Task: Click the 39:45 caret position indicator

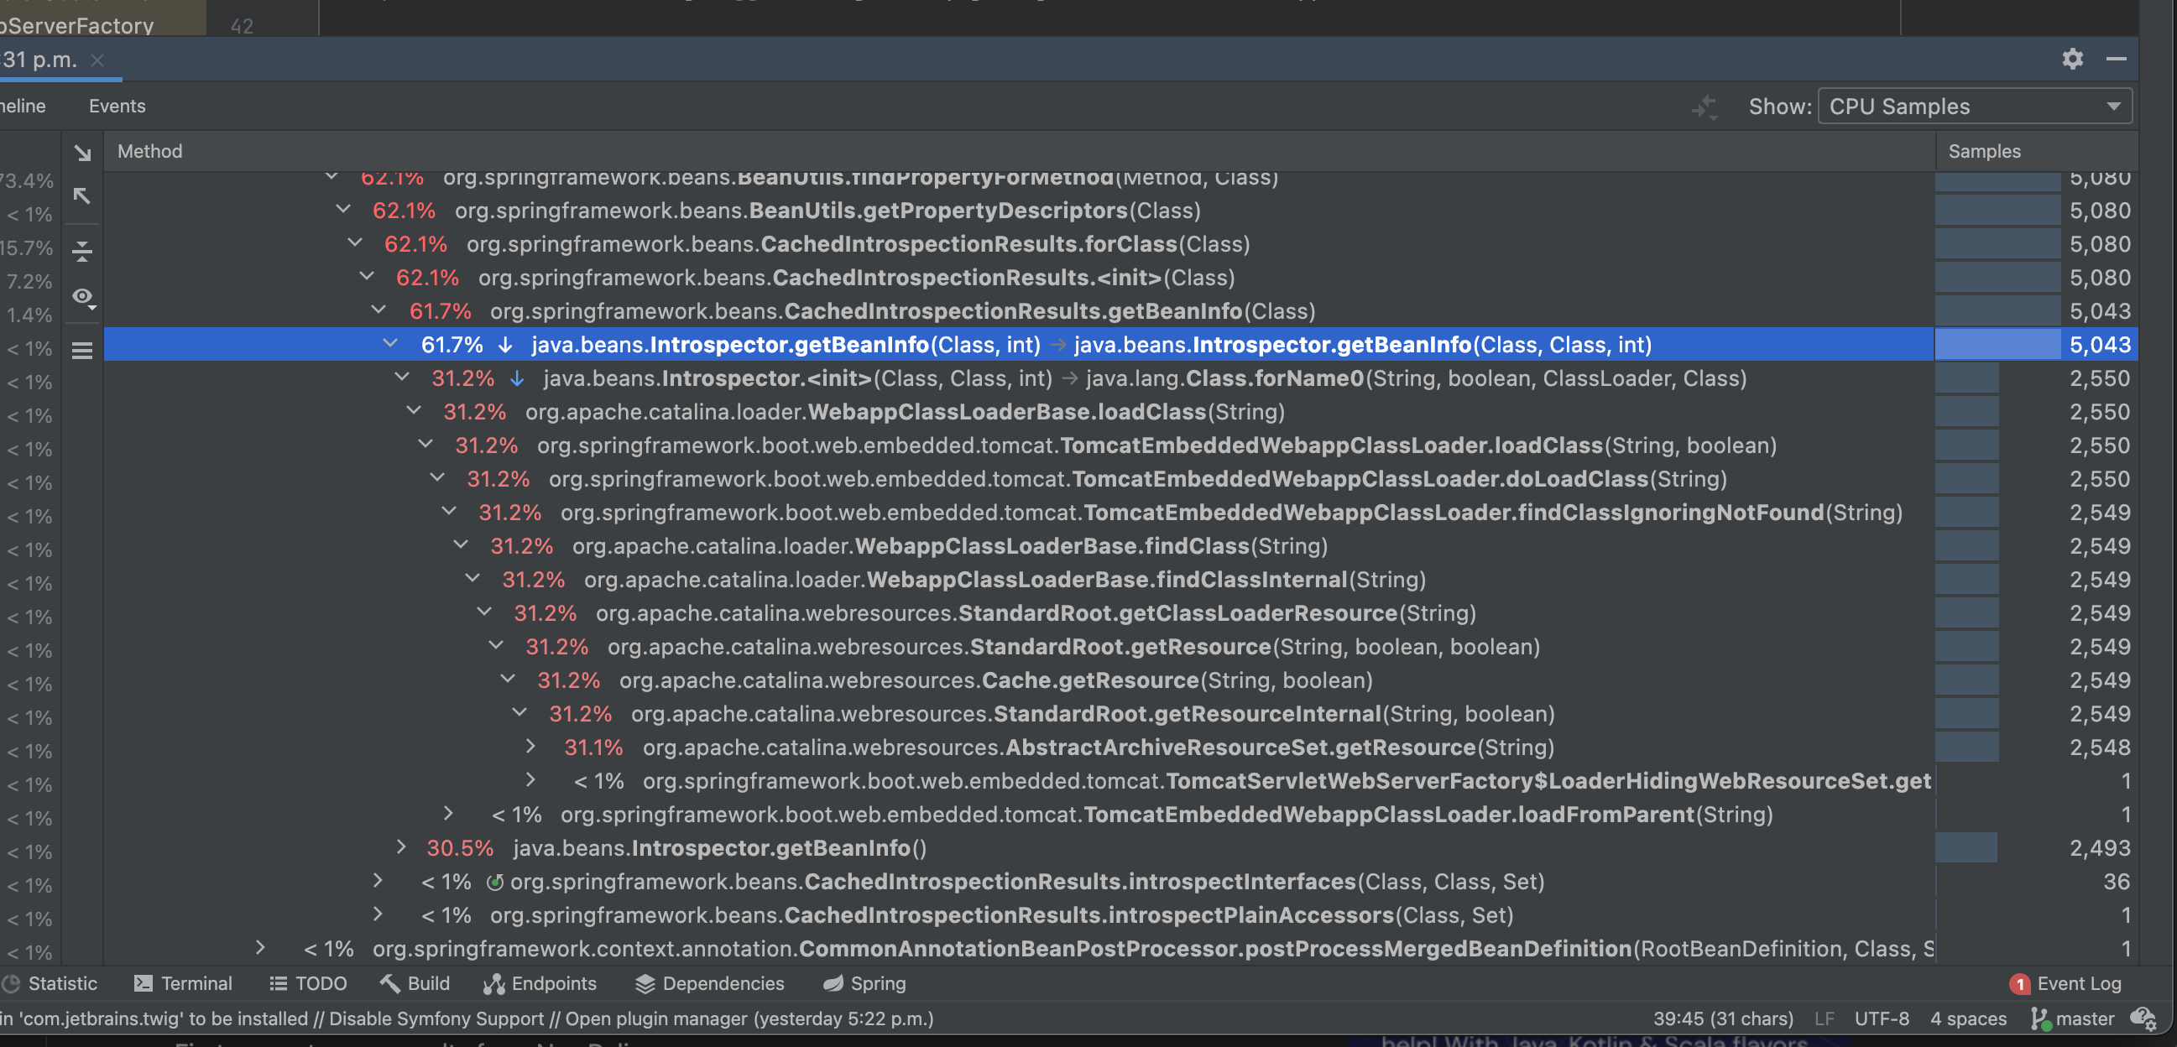Action: click(1723, 1019)
